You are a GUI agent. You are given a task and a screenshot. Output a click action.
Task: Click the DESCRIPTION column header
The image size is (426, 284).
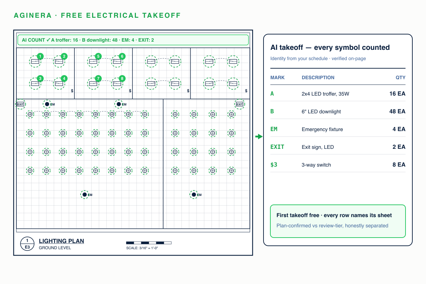318,77
